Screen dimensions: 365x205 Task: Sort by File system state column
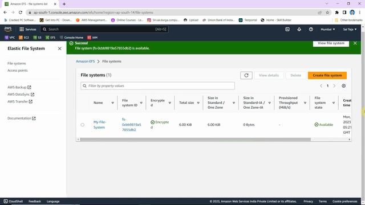pos(334,102)
